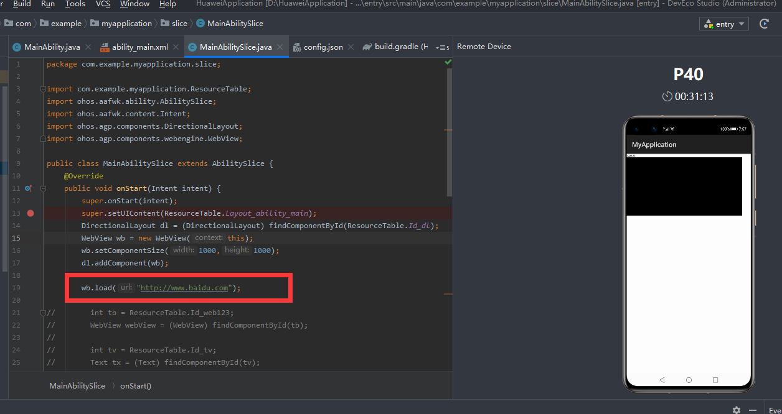Viewport: 782px width, 414px height.
Task: Open the entry run configuration dropdown
Action: coord(725,24)
